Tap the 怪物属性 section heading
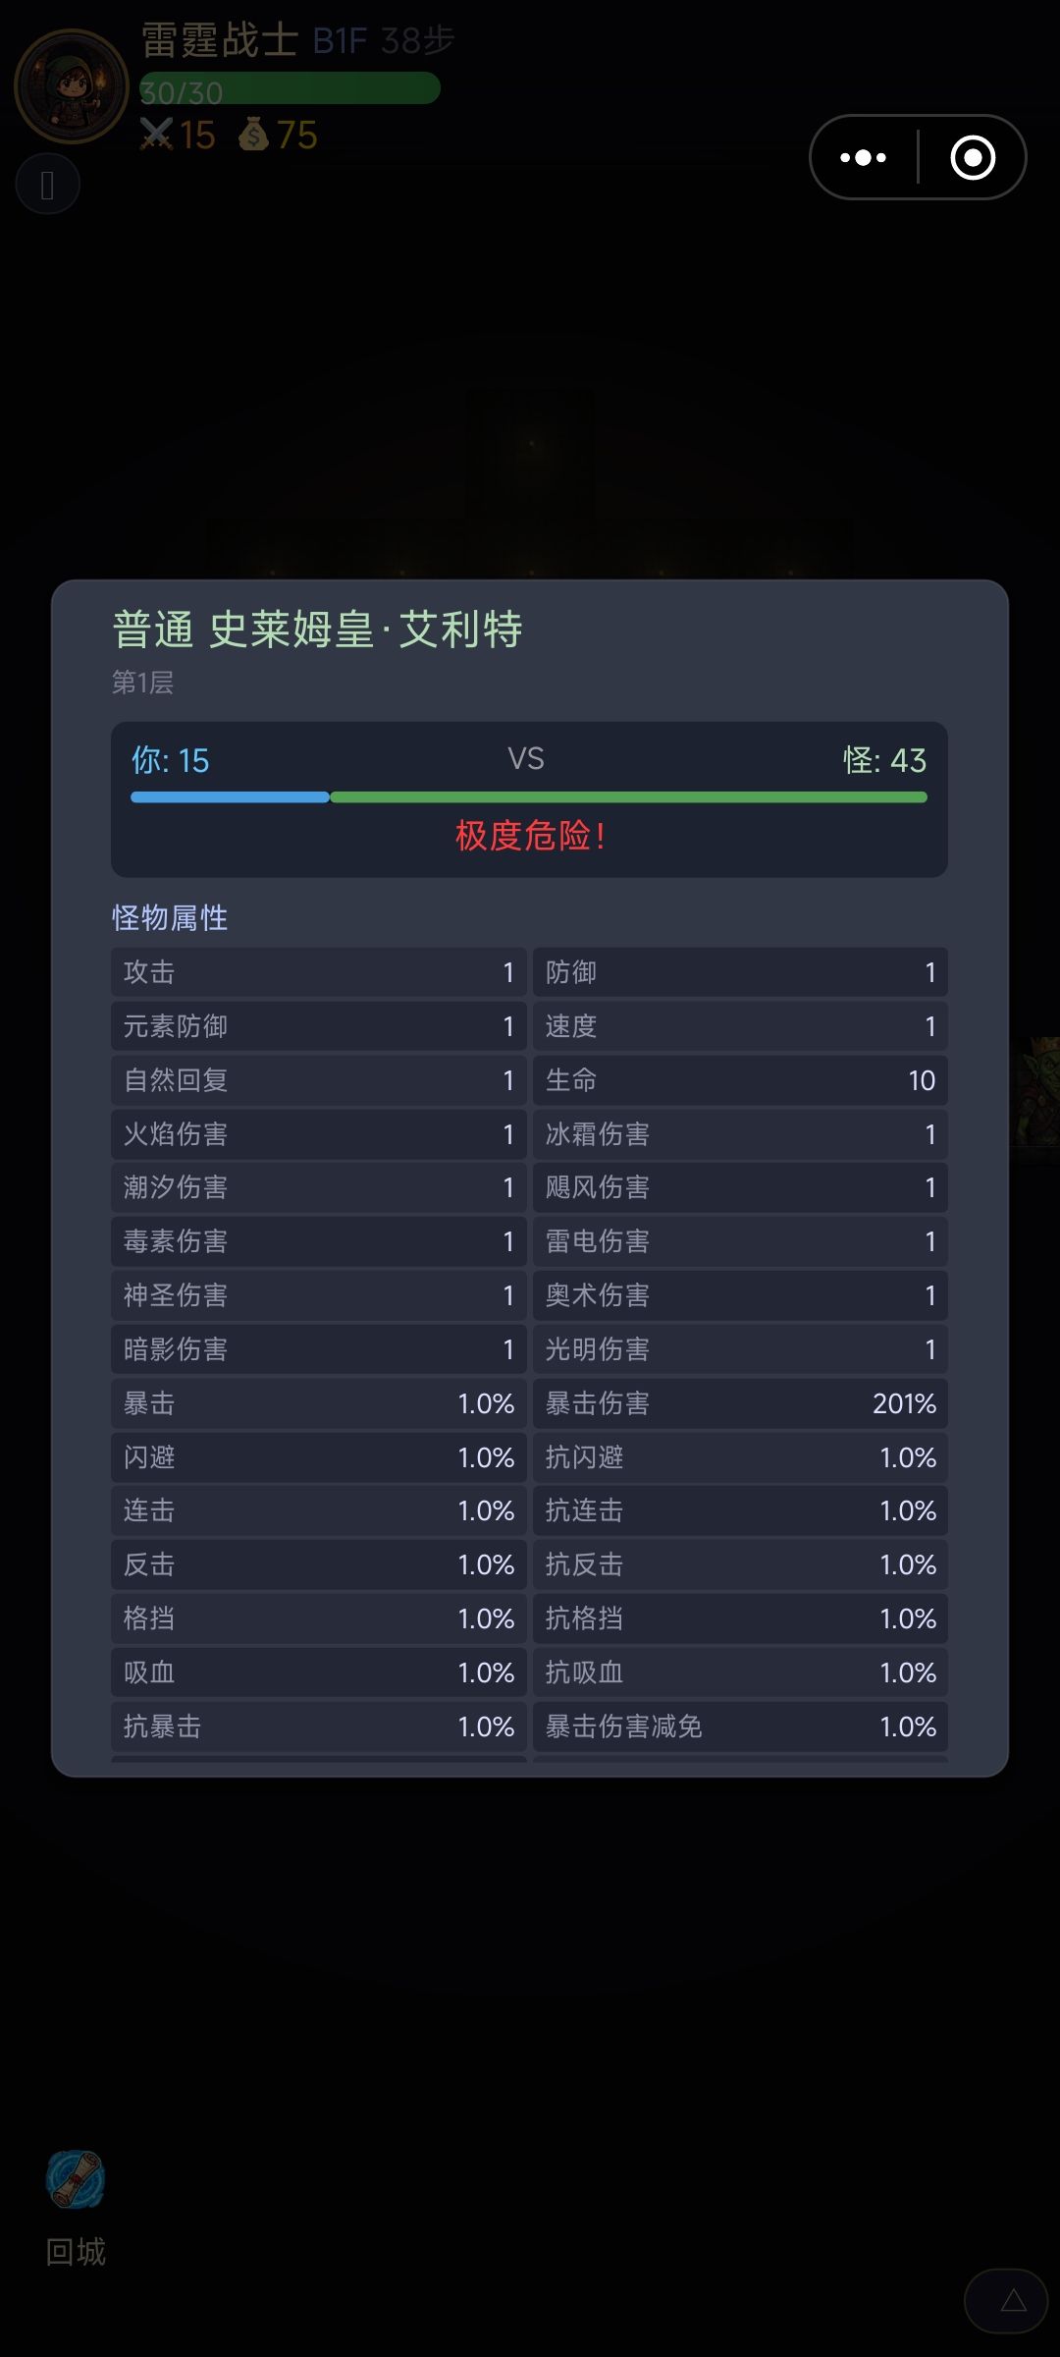The width and height of the screenshot is (1060, 2357). (x=170, y=918)
